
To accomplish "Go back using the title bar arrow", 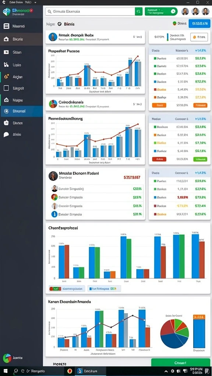I will pyautogui.click(x=4, y=2).
